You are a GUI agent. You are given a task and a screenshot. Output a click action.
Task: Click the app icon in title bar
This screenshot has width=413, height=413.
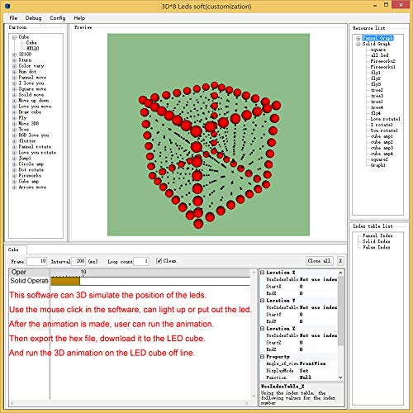(x=7, y=6)
